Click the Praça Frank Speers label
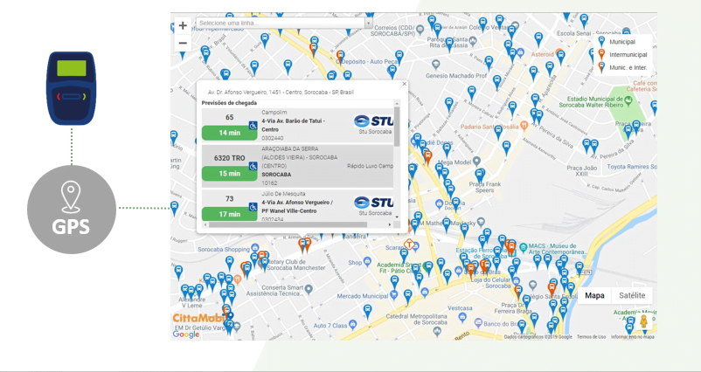Image resolution: width=701 pixels, height=372 pixels. pos(484,187)
